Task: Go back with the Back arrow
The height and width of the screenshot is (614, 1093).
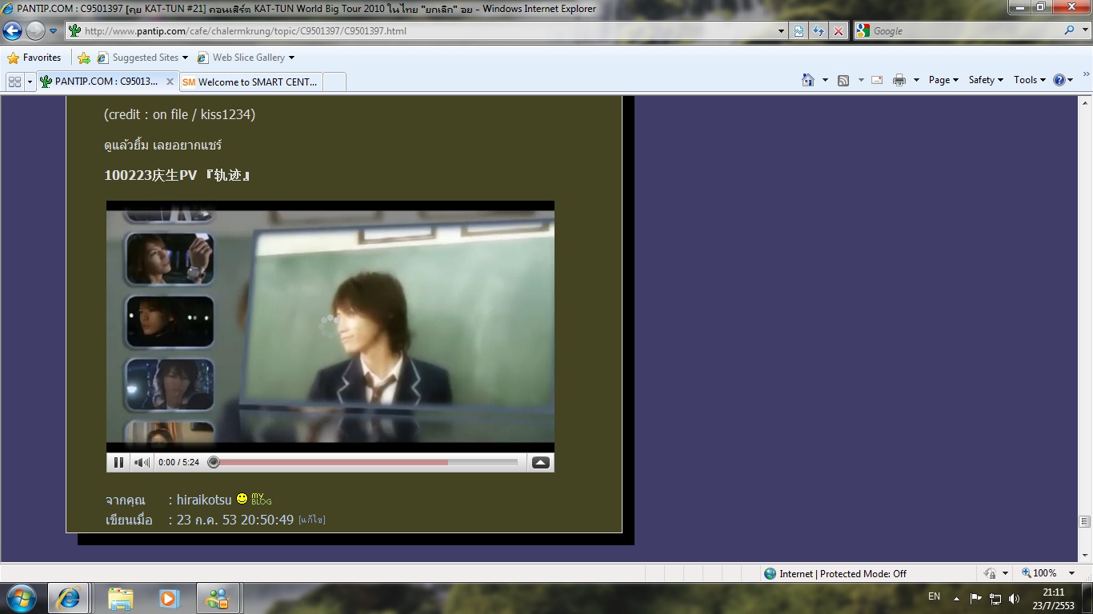Action: [x=13, y=31]
